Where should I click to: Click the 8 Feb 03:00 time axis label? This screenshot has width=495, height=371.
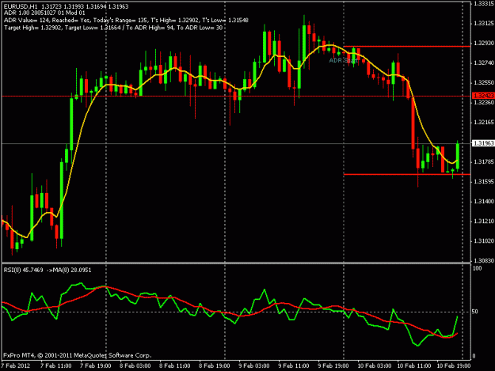click(x=135, y=365)
